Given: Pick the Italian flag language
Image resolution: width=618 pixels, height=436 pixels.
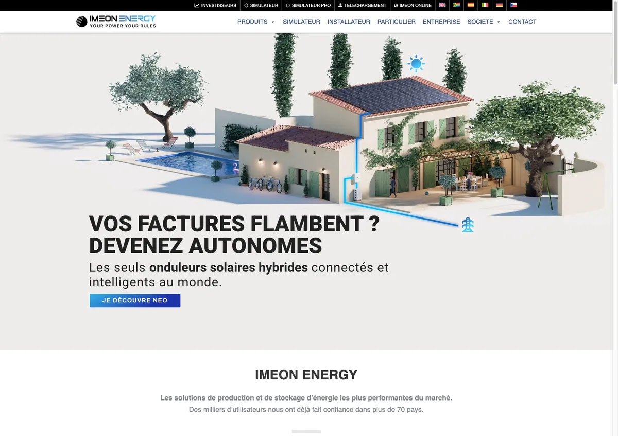Looking at the screenshot, I should [485, 5].
